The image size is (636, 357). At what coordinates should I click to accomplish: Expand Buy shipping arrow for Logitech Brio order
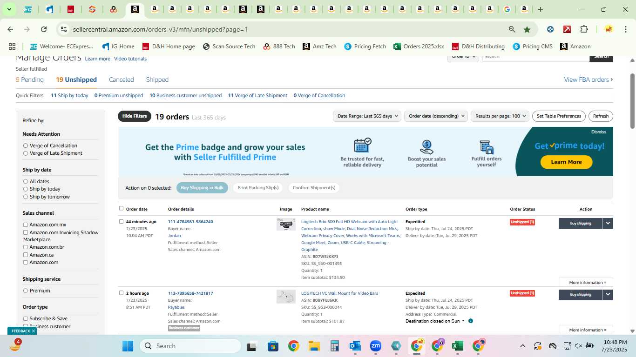click(608, 224)
